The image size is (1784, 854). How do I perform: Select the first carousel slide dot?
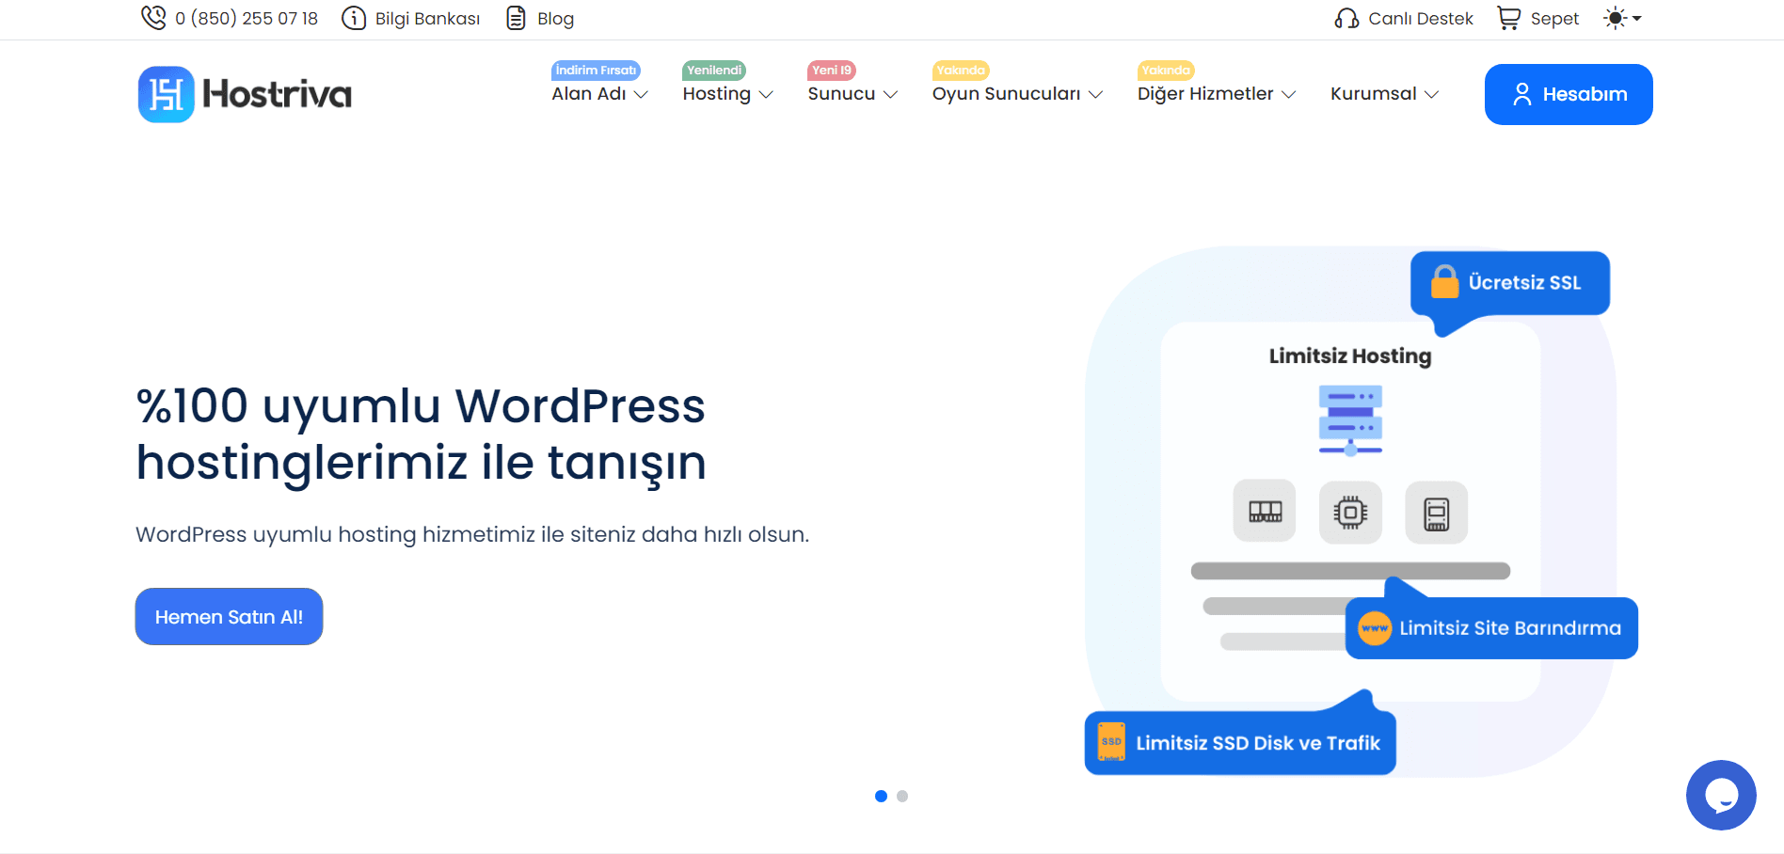click(x=881, y=796)
